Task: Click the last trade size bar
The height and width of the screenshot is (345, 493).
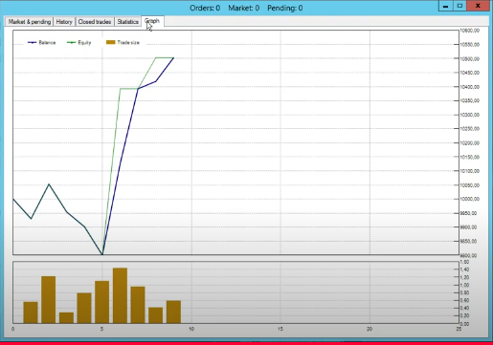Action: tap(173, 312)
